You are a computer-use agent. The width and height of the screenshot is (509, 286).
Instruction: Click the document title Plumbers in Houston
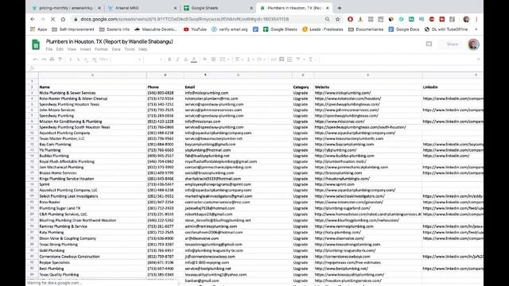point(110,41)
